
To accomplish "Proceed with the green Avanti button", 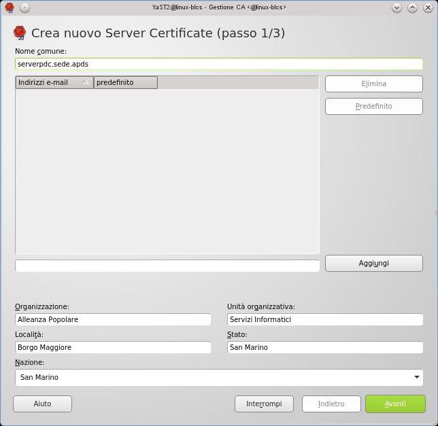I will coord(395,404).
